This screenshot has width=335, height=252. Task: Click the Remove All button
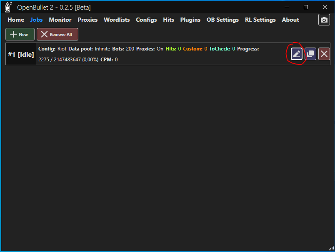tap(57, 34)
